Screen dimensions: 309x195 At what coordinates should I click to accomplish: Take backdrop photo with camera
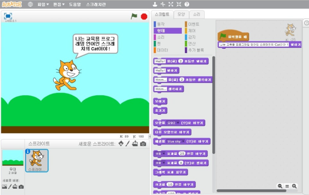point(21,187)
